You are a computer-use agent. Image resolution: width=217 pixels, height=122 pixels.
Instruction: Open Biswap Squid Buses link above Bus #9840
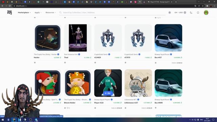162,100
